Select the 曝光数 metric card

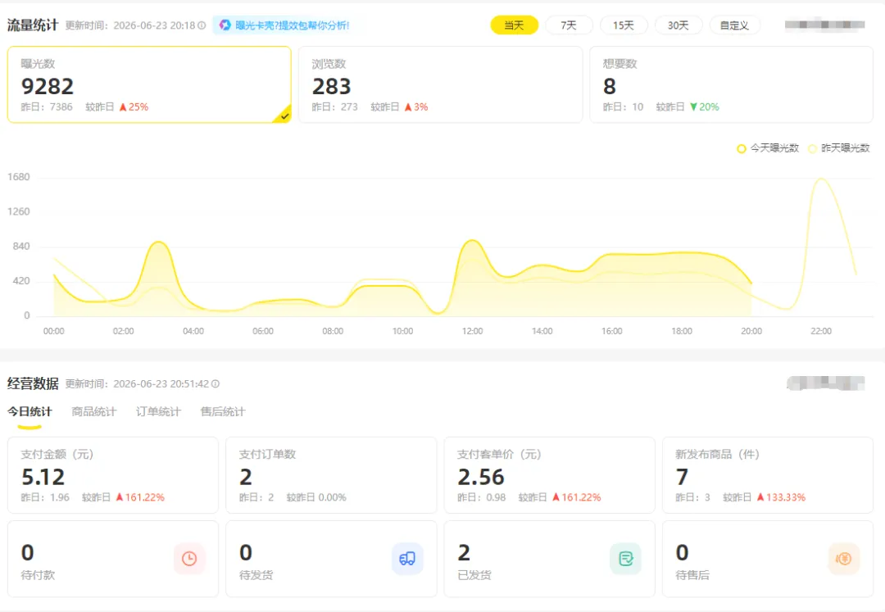coord(149,84)
